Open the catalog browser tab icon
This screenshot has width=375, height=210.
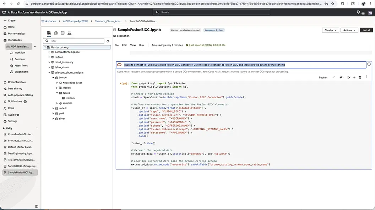point(49,33)
